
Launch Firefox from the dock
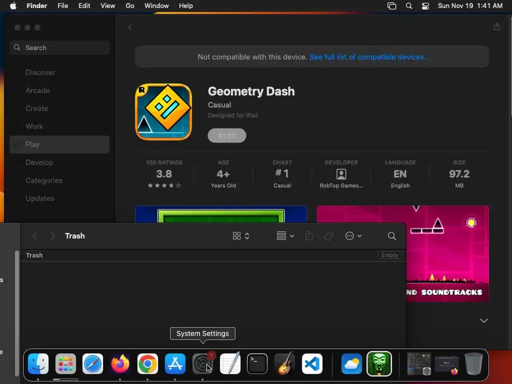coord(120,363)
